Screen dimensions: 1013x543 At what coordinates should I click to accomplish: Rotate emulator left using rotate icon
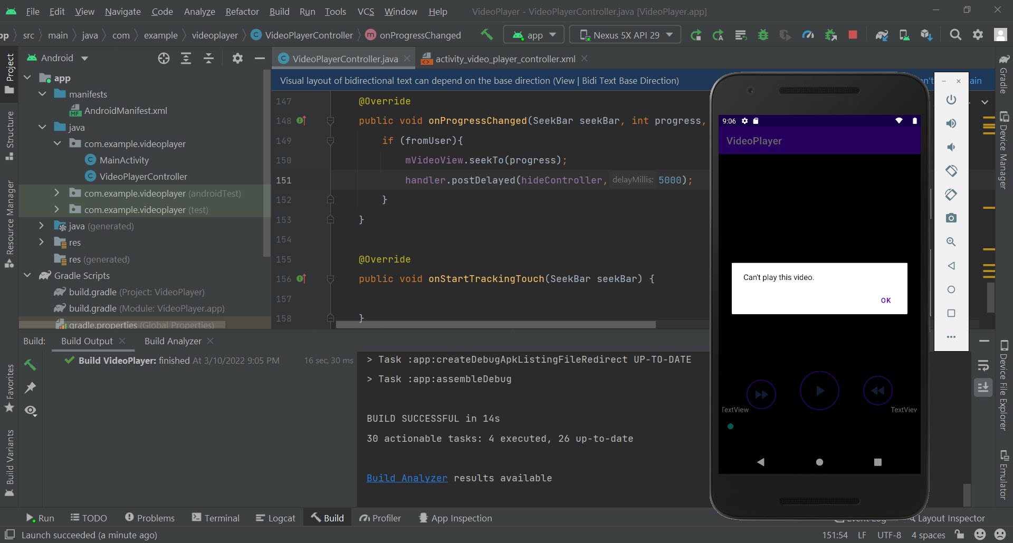tap(951, 170)
